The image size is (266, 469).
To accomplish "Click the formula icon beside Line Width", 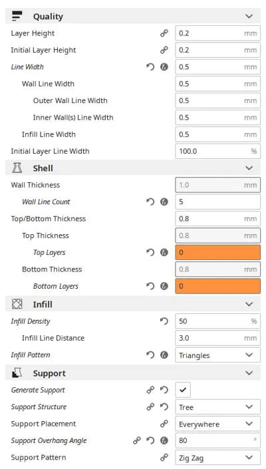I will pos(164,67).
